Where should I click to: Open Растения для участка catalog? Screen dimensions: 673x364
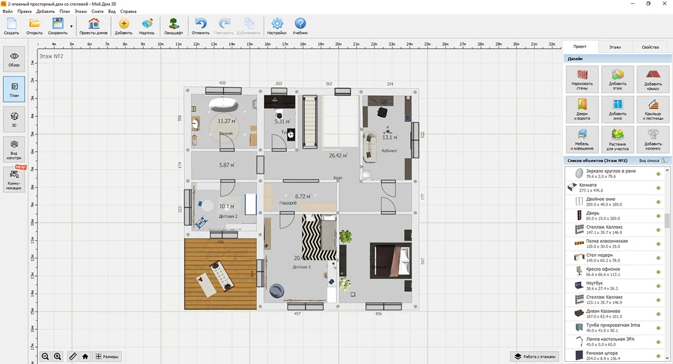pyautogui.click(x=617, y=139)
